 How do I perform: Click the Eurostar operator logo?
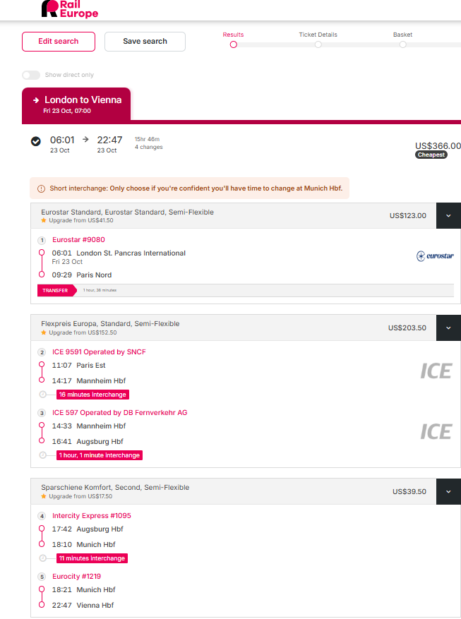coord(435,256)
